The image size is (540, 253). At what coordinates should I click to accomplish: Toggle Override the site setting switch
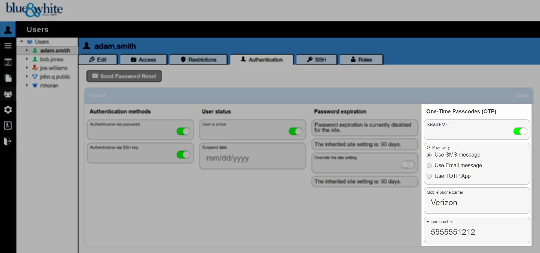click(x=408, y=164)
